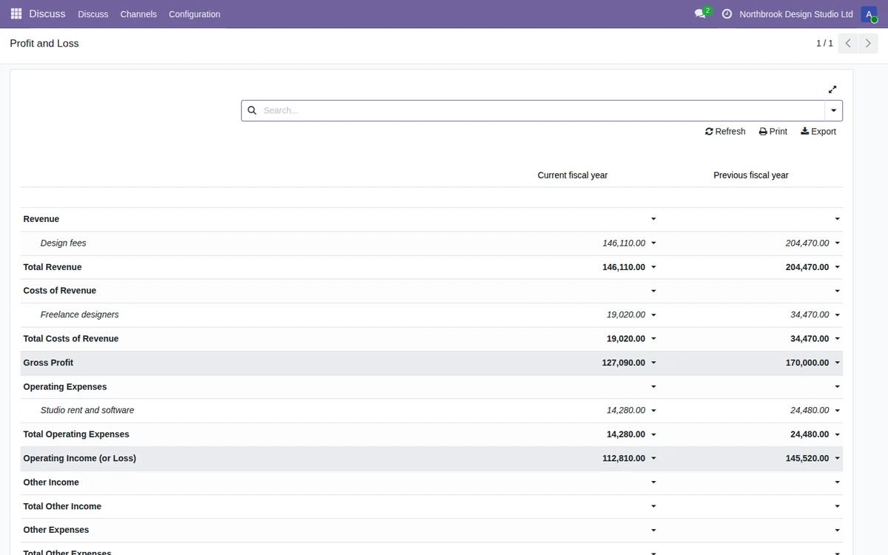
Task: Open dropdown beside Freelance designers 19,020.00
Action: (x=653, y=314)
